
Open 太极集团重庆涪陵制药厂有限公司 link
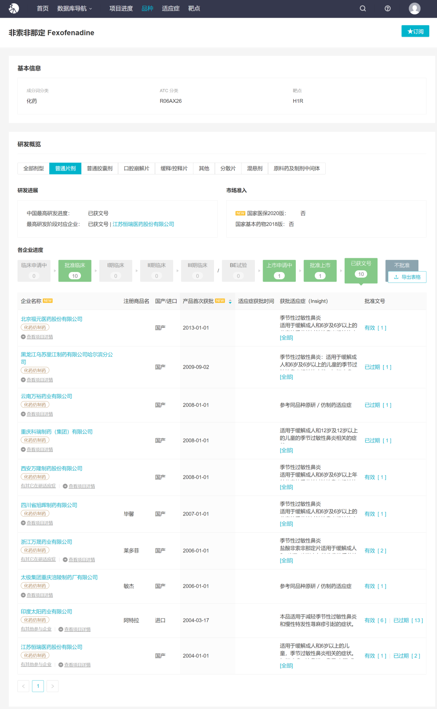(59, 577)
